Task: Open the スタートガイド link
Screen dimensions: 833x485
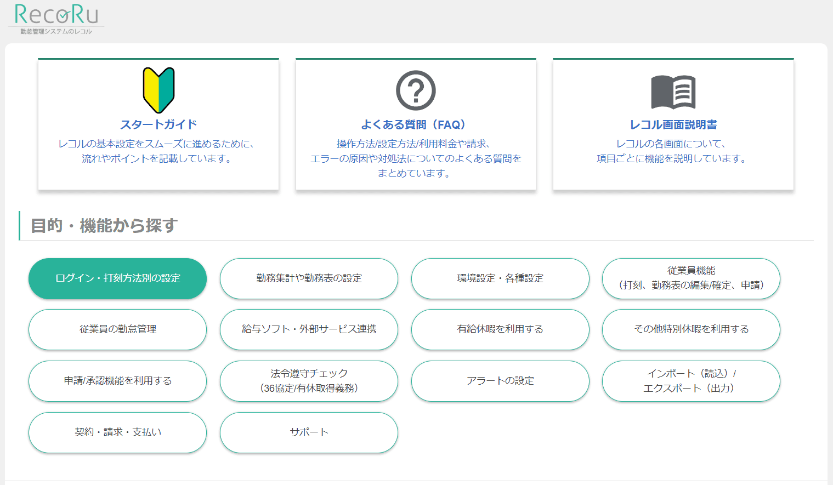Action: (x=158, y=124)
